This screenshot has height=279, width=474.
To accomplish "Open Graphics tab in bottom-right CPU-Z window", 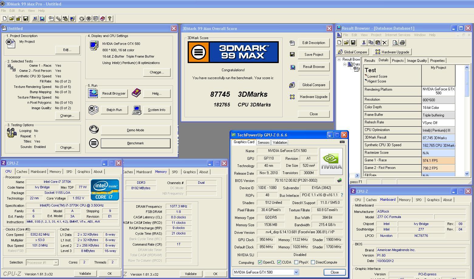I will coord(433,200).
